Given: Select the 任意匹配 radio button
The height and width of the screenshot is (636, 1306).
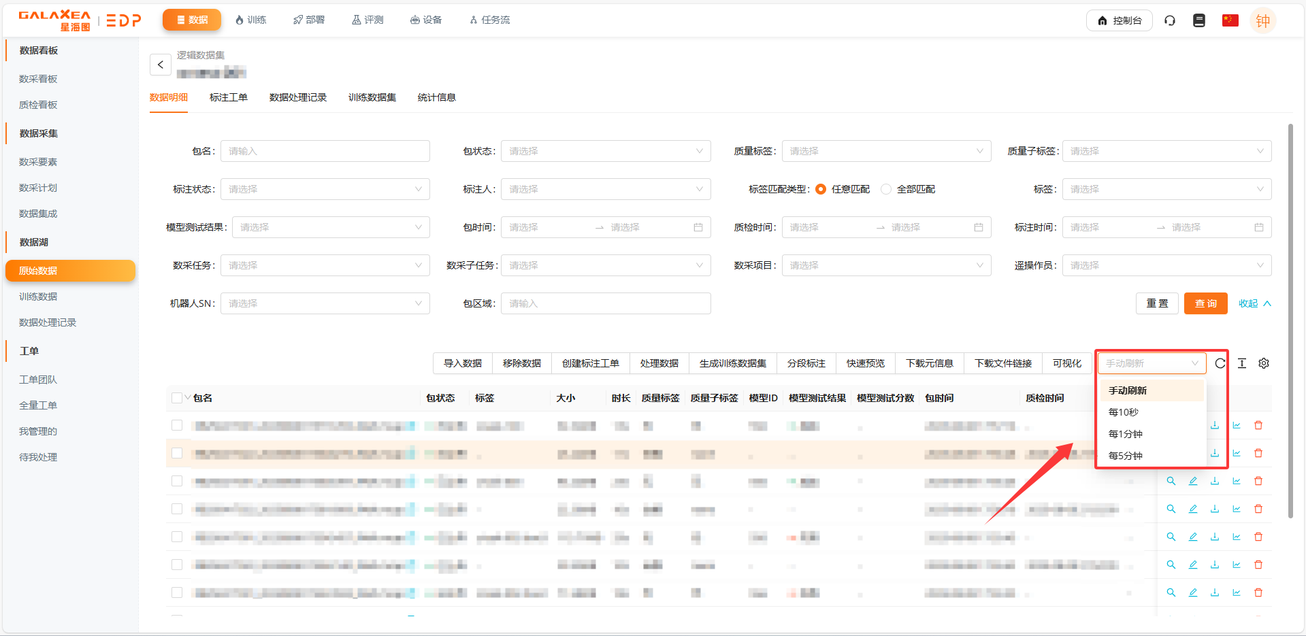Looking at the screenshot, I should (x=821, y=189).
